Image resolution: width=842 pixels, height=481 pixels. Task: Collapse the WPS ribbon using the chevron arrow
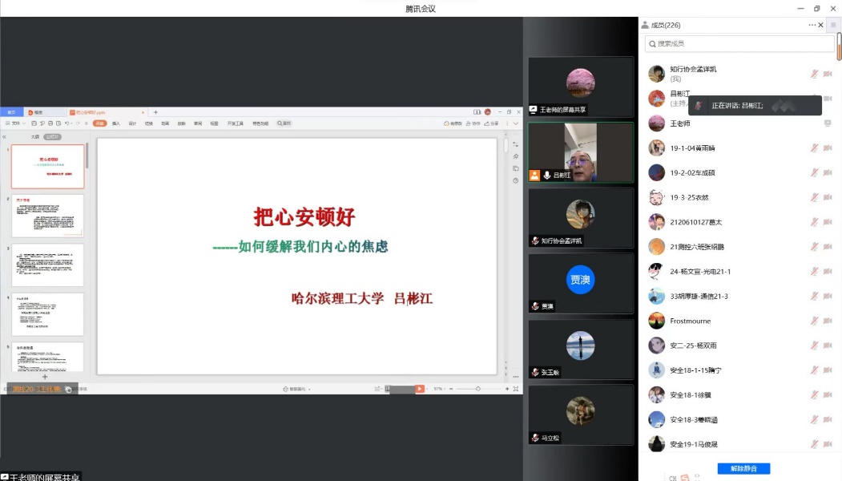(x=516, y=123)
